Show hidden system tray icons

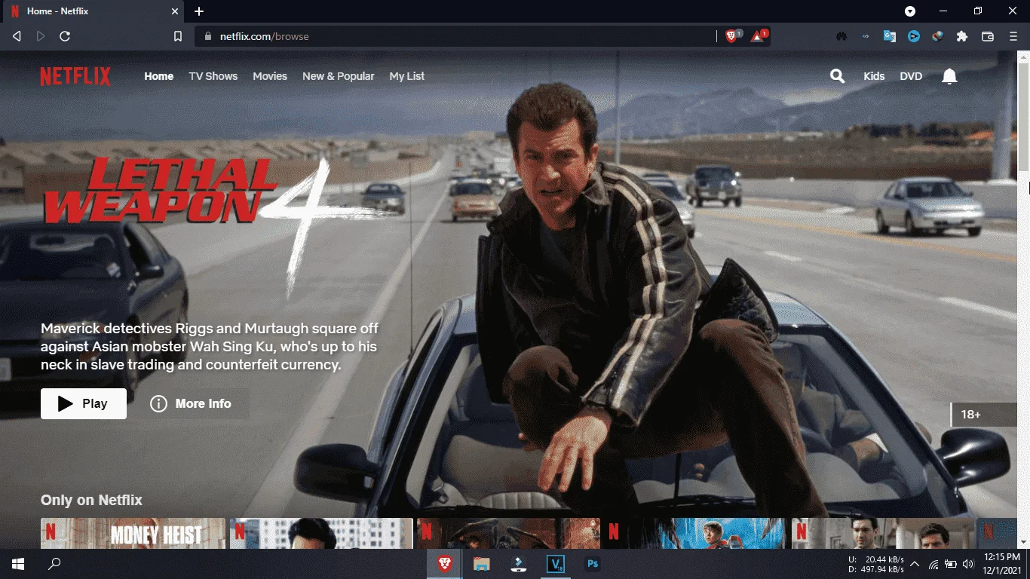[x=915, y=564]
